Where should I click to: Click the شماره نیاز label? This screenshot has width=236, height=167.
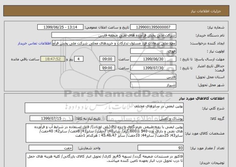click(x=216, y=27)
